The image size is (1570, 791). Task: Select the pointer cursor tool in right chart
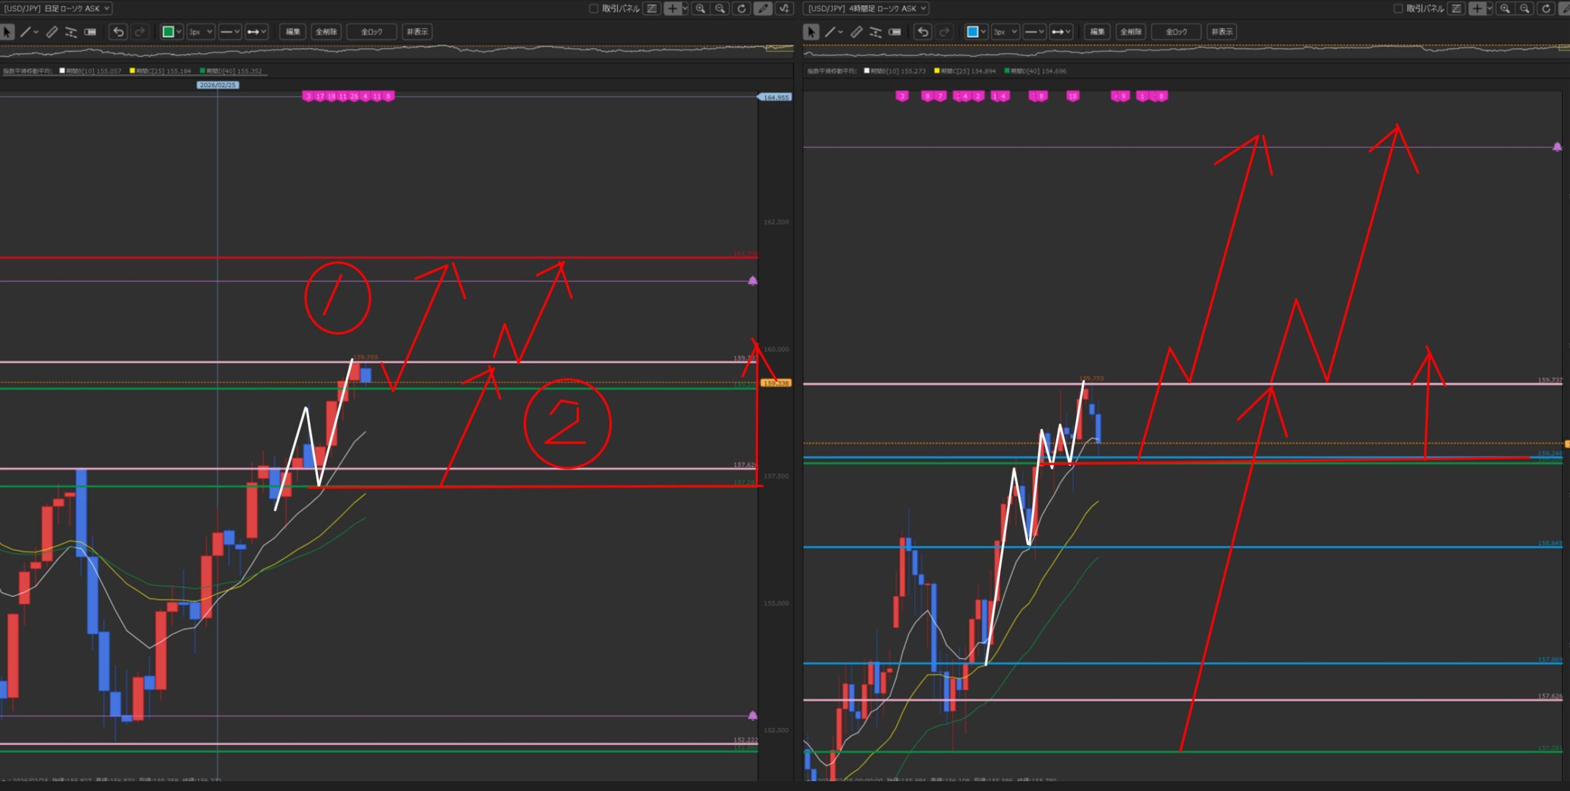[811, 32]
